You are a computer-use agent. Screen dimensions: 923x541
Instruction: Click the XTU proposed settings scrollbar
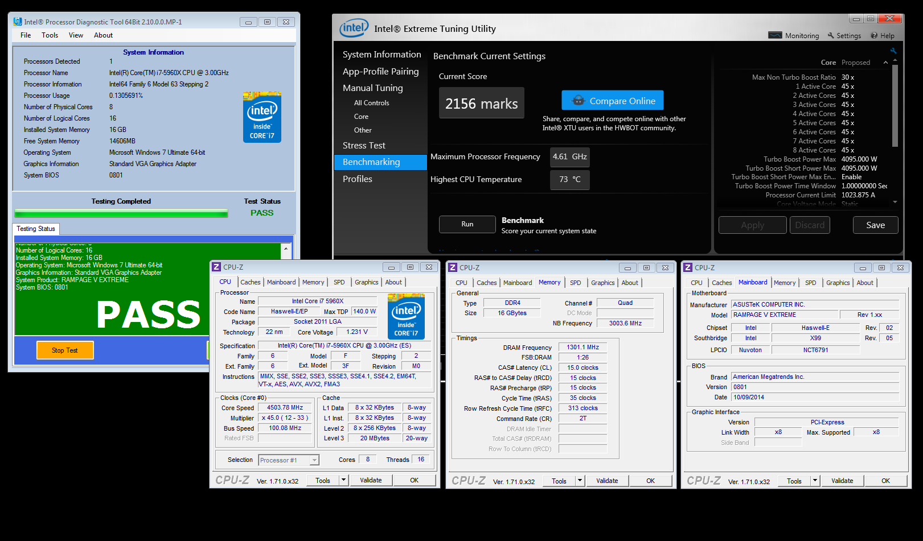tap(895, 105)
